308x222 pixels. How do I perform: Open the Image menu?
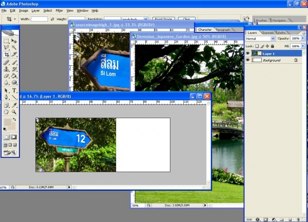click(24, 11)
